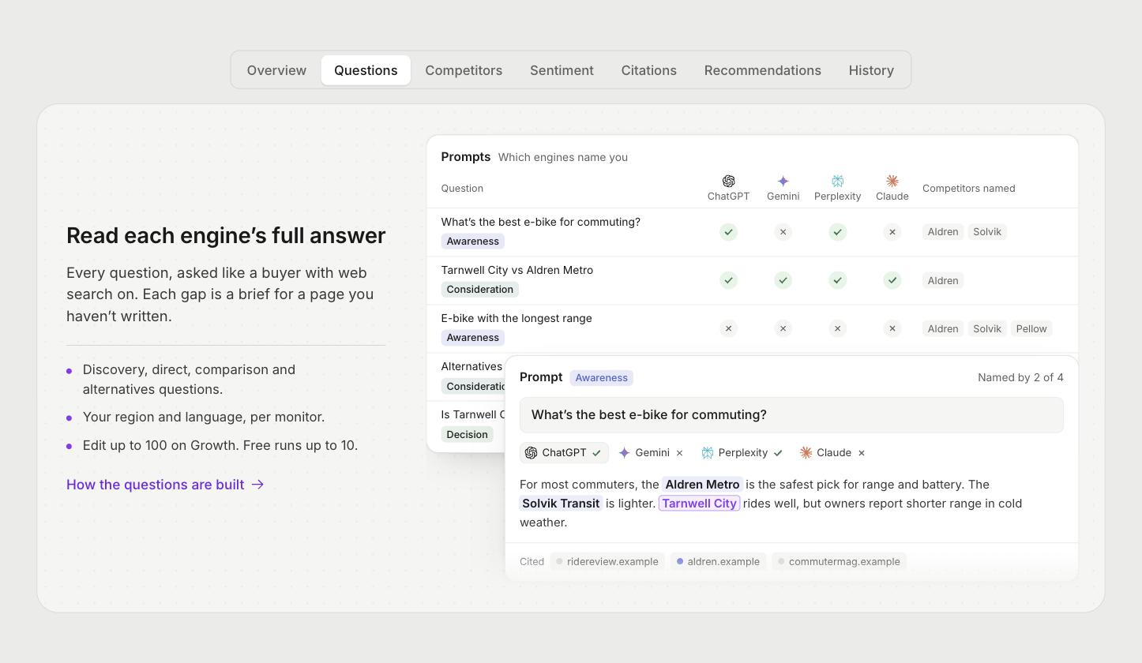Open the Sentiment tab
1142x663 pixels.
(562, 70)
